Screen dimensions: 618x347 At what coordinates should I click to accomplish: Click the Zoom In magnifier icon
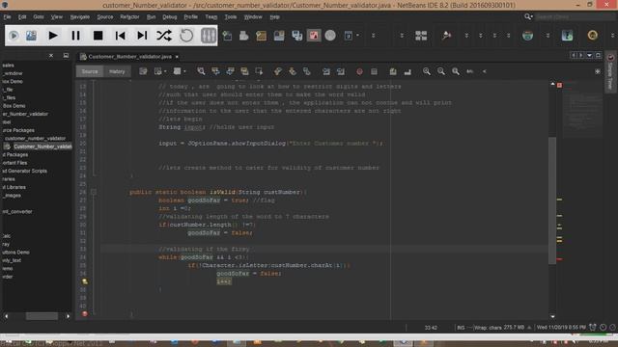427,71
